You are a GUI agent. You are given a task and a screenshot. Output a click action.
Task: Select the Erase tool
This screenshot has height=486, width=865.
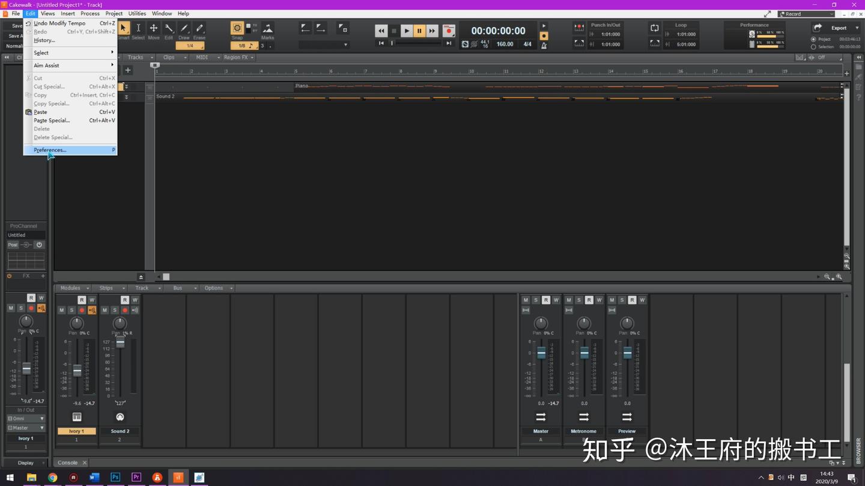tap(199, 28)
